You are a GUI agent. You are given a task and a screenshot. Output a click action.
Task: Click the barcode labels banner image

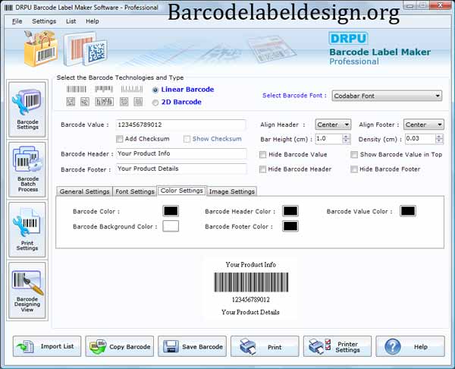86,49
